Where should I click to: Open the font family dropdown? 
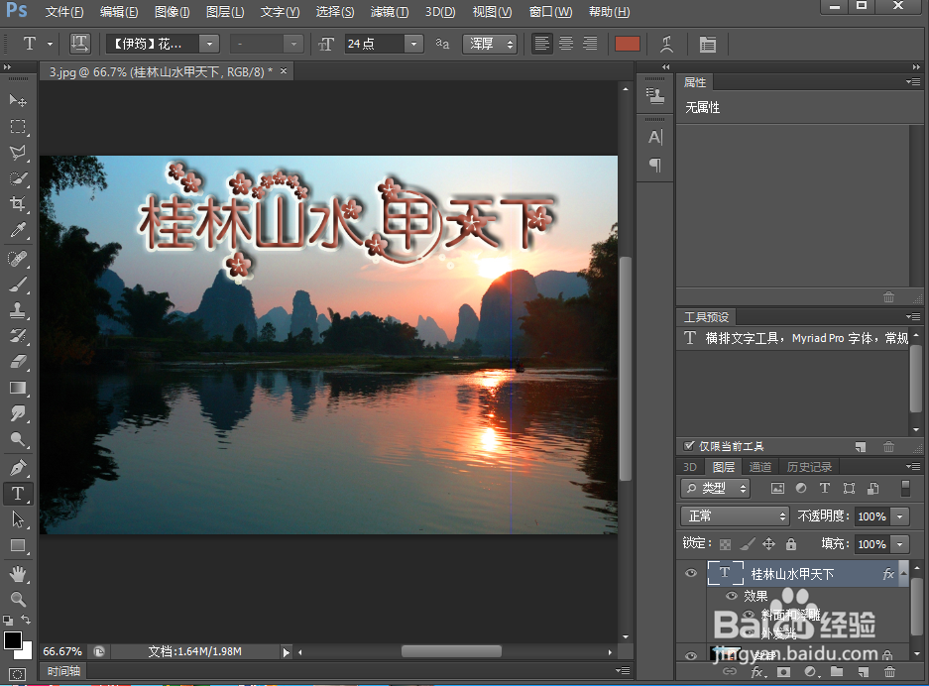(209, 44)
